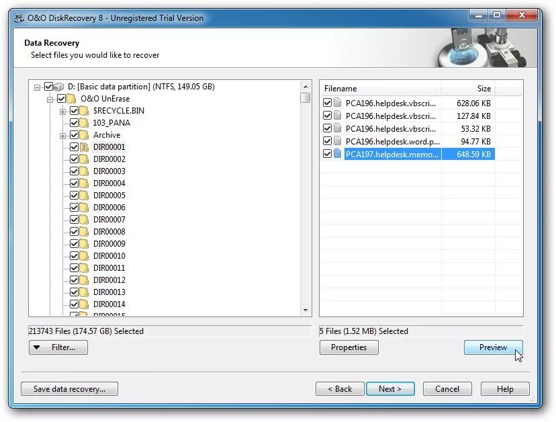Select the 127.84 KB file row

[x=408, y=116]
